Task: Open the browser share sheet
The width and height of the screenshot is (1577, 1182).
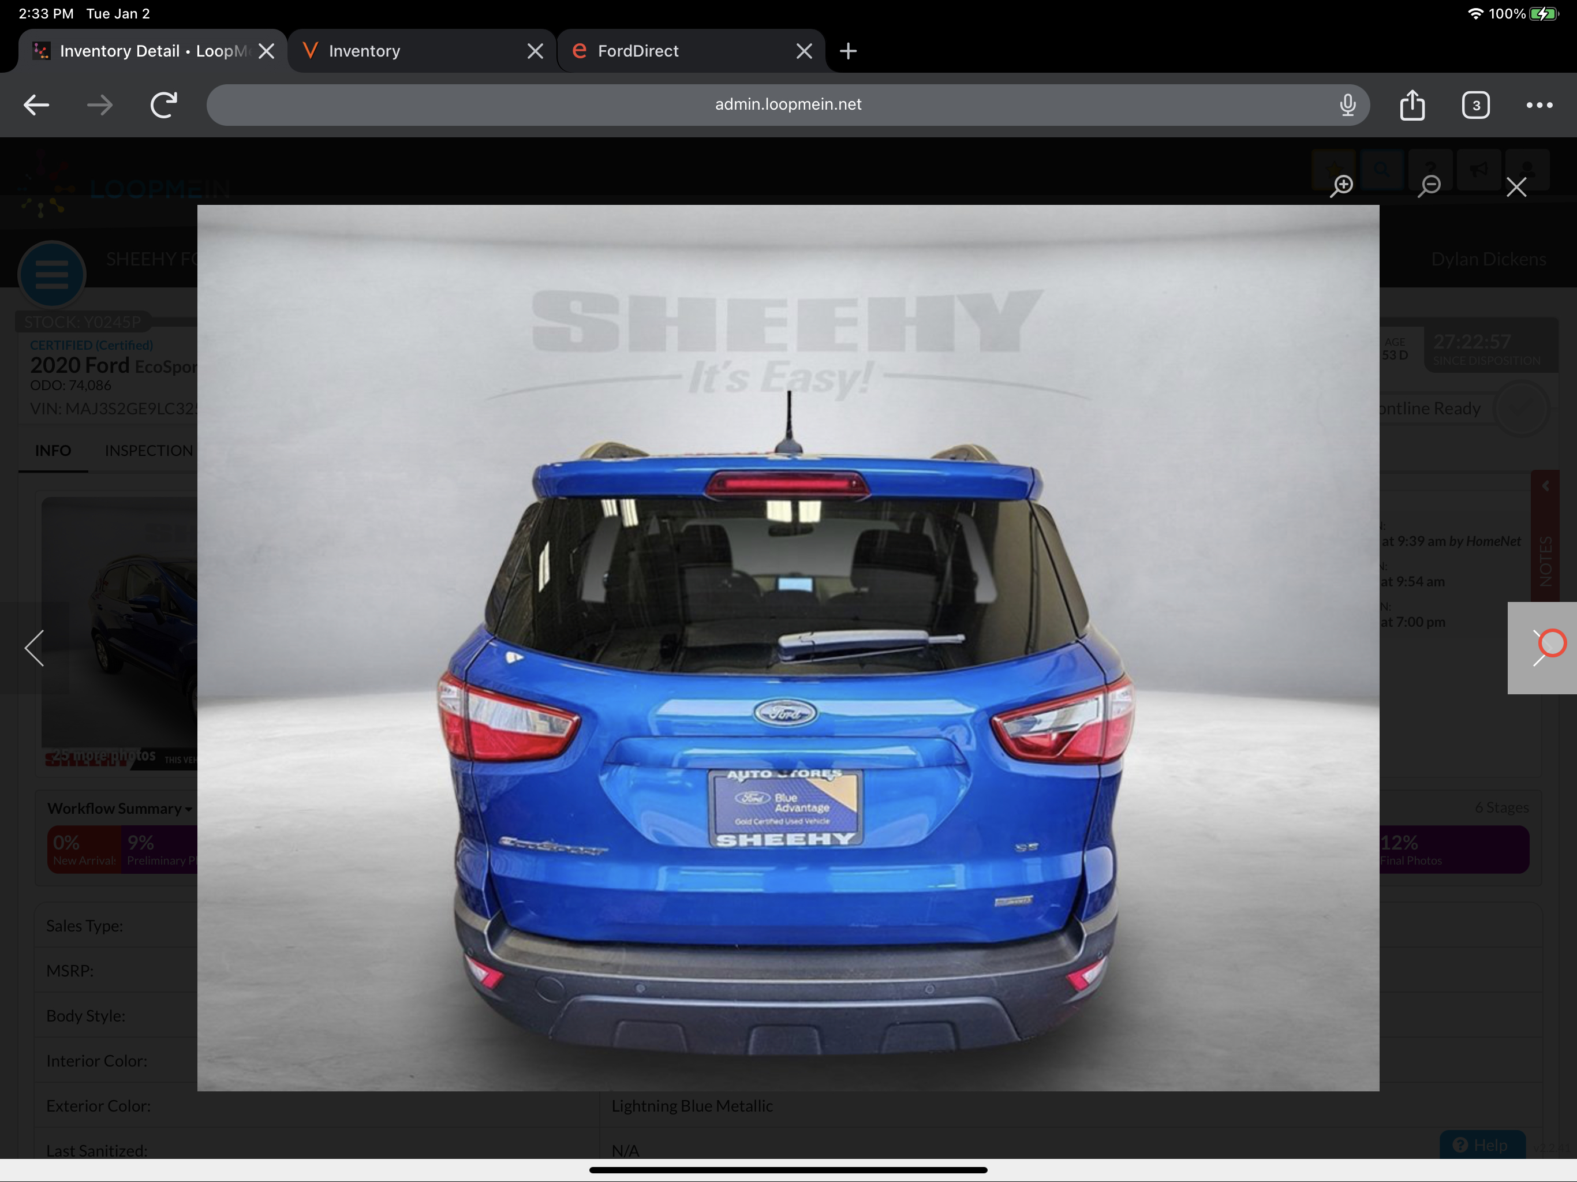Action: [1412, 106]
